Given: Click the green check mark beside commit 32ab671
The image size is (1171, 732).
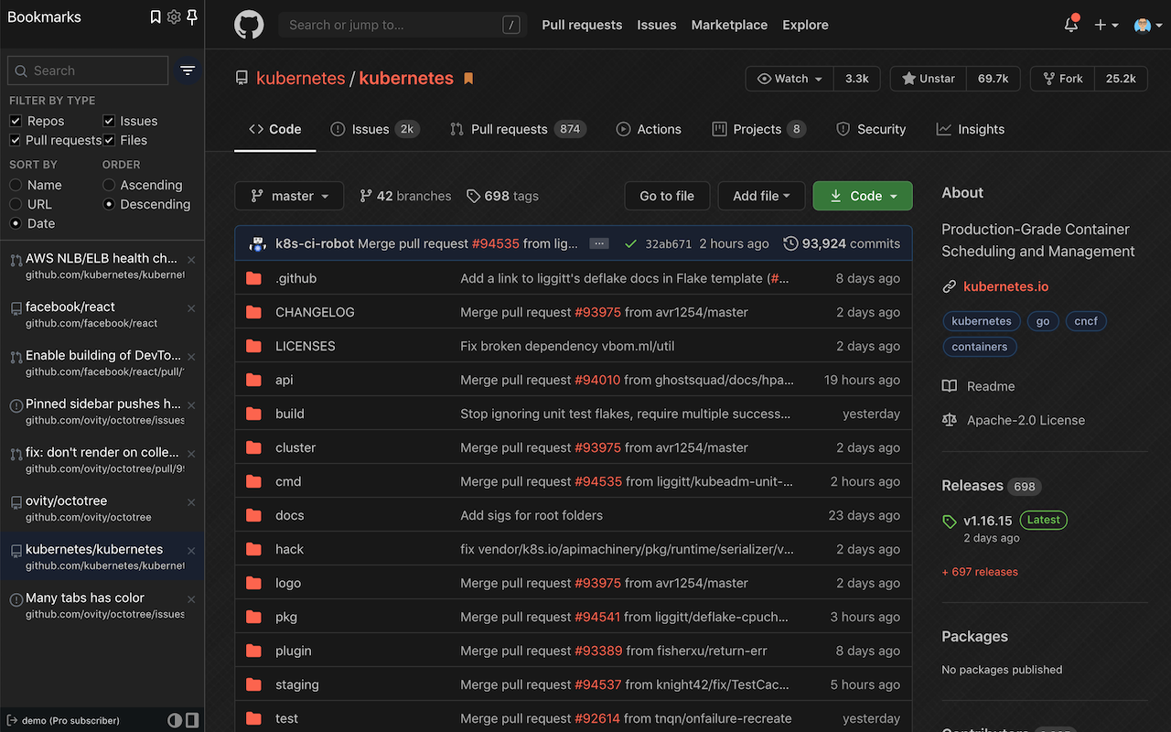Looking at the screenshot, I should coord(630,243).
